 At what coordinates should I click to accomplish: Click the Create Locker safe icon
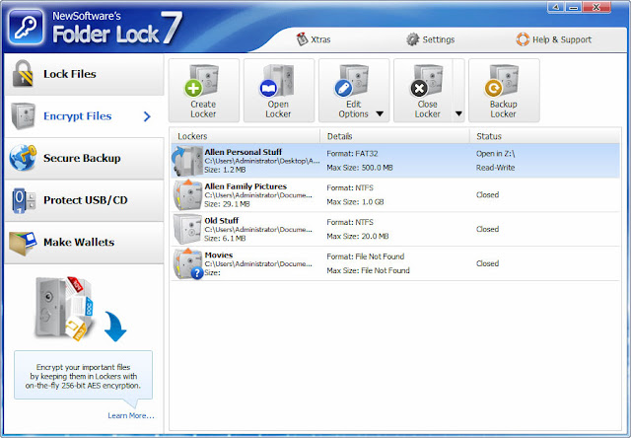click(202, 81)
